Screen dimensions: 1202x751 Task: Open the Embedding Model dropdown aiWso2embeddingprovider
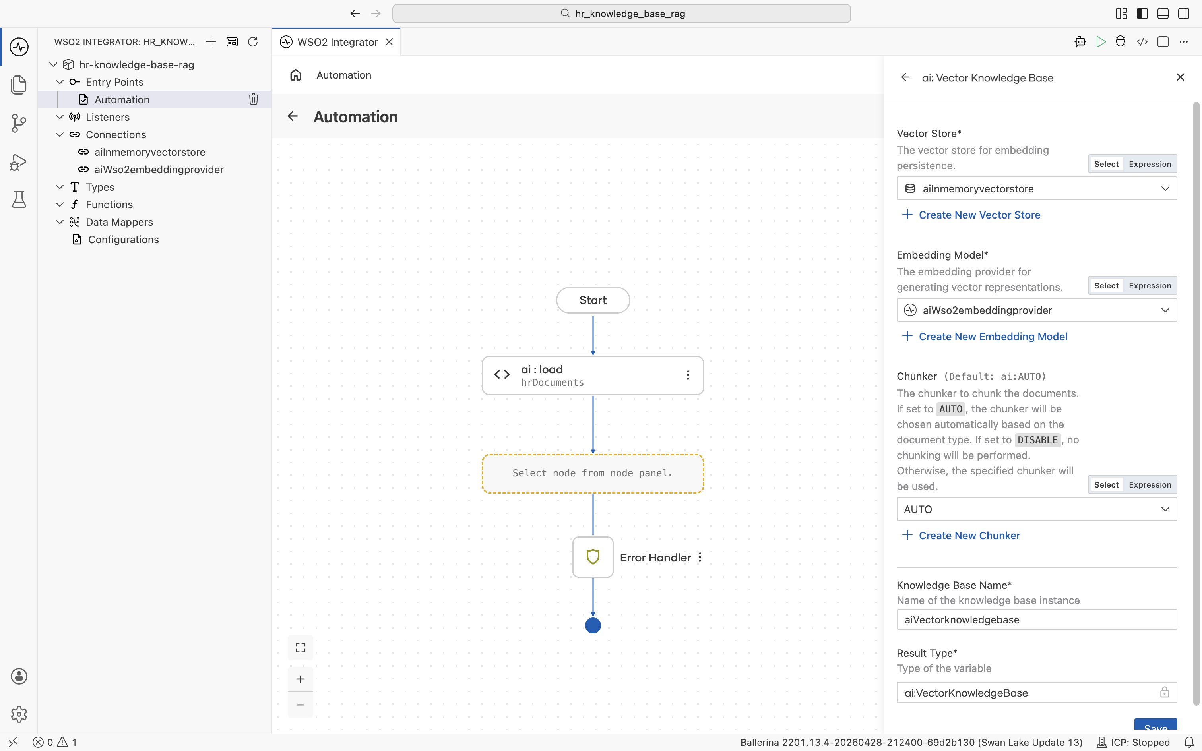tap(1037, 310)
